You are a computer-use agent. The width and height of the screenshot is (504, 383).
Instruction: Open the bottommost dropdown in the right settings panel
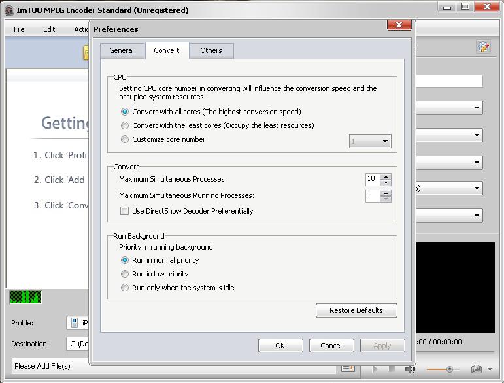[449, 216]
